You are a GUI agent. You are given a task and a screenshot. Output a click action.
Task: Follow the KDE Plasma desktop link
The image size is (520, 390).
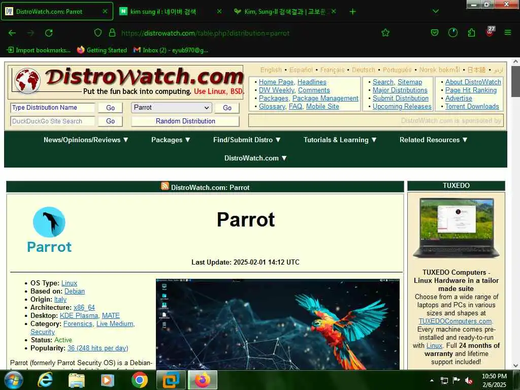[79, 316]
